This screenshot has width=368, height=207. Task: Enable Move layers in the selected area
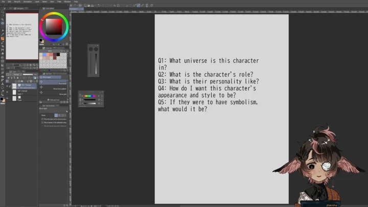(x=42, y=123)
